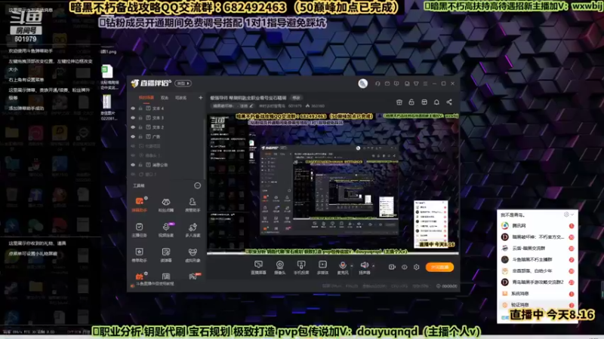Viewport: 604px width, 339px height.
Task: Open the customer service headset icon
Action: (377, 84)
